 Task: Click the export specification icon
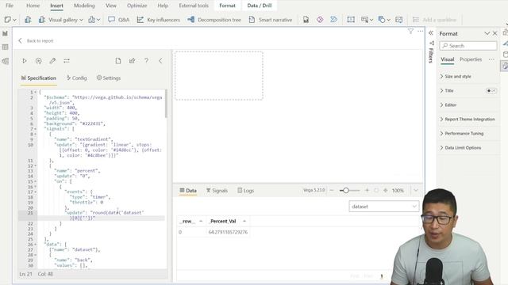coord(133,61)
